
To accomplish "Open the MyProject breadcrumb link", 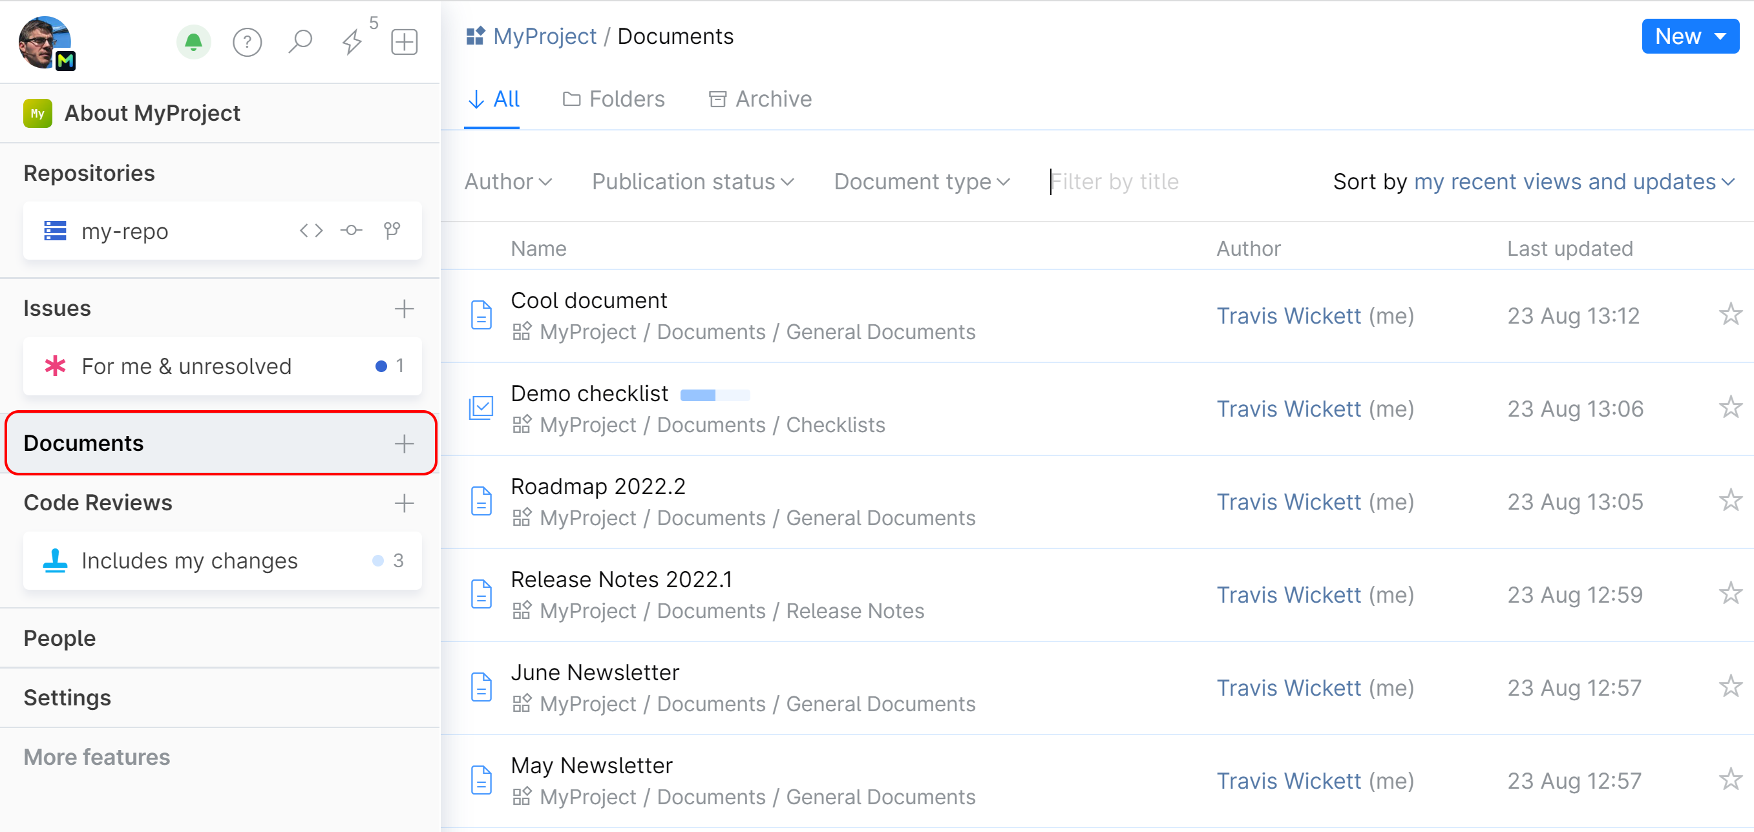I will point(544,36).
